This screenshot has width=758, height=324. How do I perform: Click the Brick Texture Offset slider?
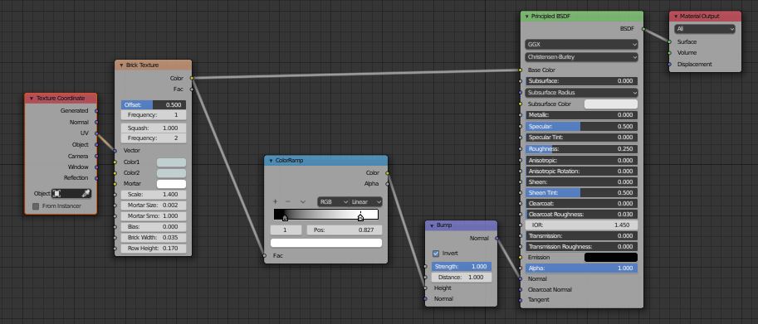coord(154,105)
